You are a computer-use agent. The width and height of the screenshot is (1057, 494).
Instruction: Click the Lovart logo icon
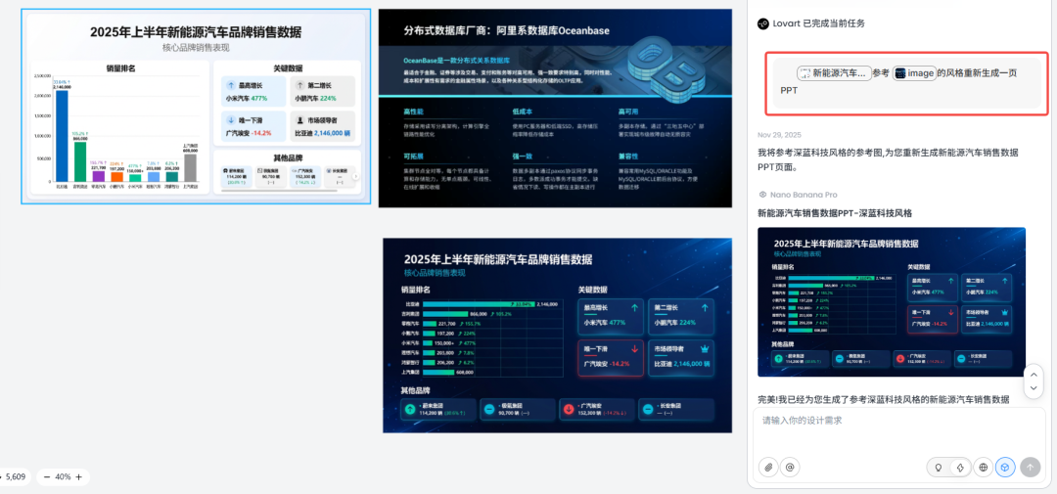pyautogui.click(x=763, y=23)
